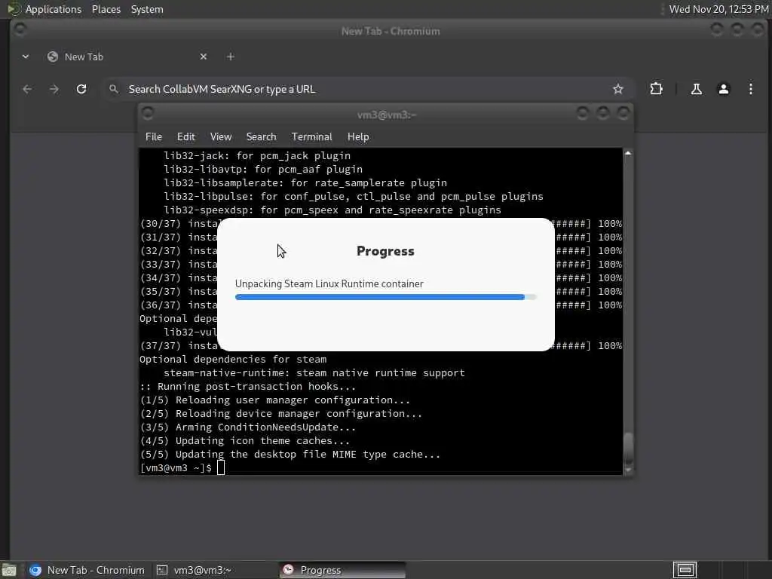
Task: Click 'Optional dependencies for steam' line
Action: click(x=233, y=360)
